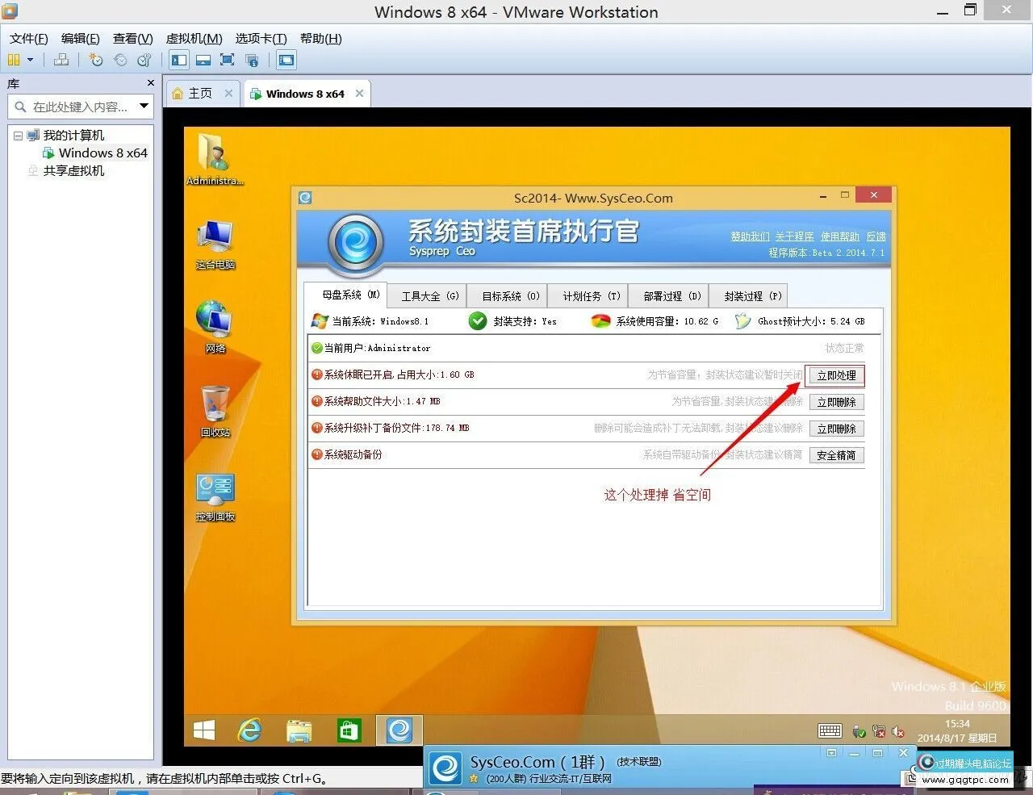
Task: Toggle full screen console view
Action: [x=227, y=60]
